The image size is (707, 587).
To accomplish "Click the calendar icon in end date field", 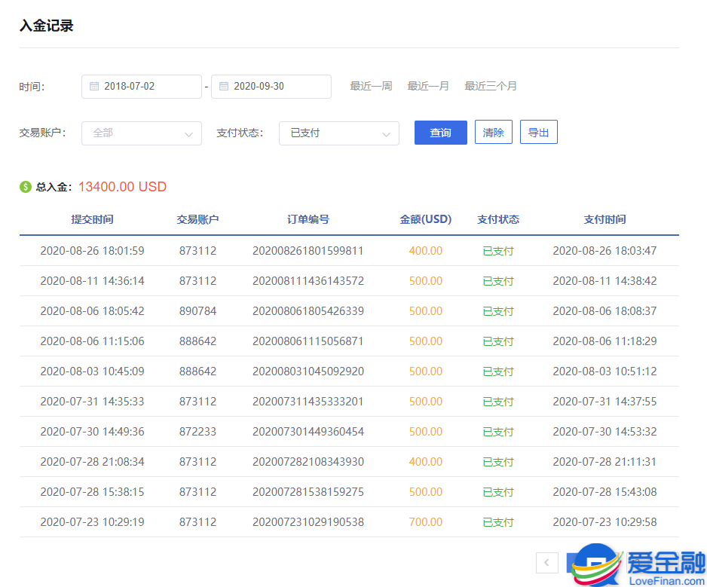I will pyautogui.click(x=224, y=86).
